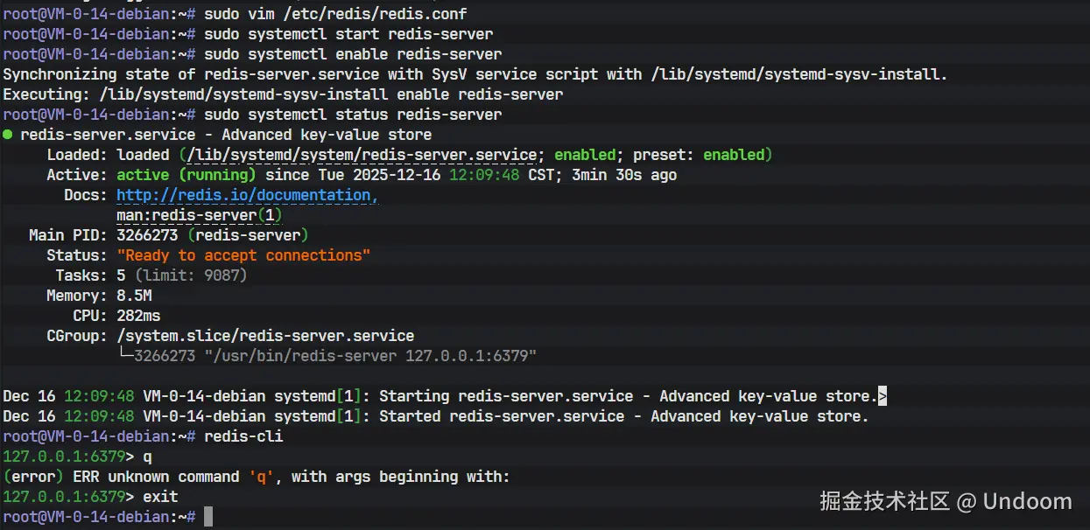
Task: Click the 'exit' command in redis prompt
Action: point(160,497)
